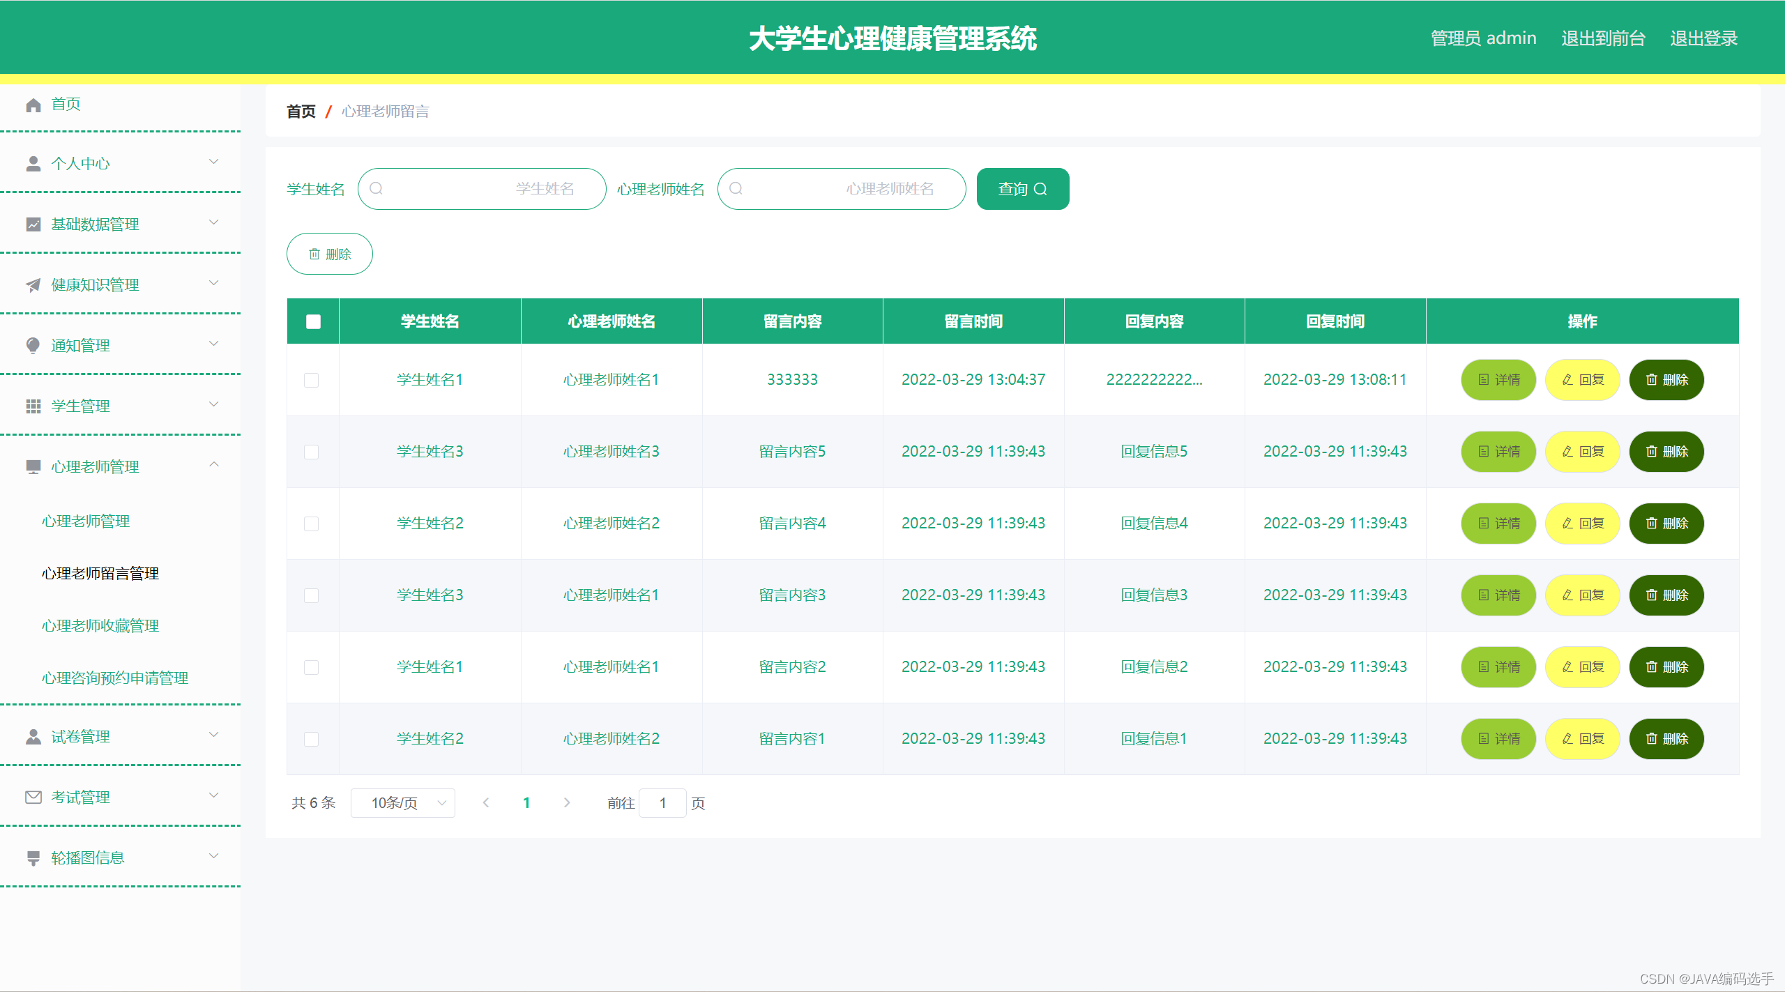Check the row with 留言内容2
Image resolution: width=1785 pixels, height=992 pixels.
coord(312,667)
